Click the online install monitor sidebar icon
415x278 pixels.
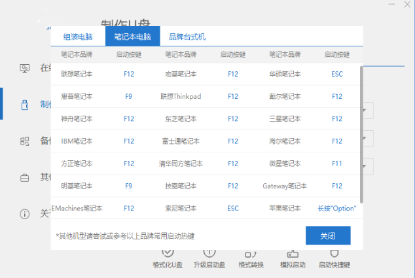tap(25, 68)
